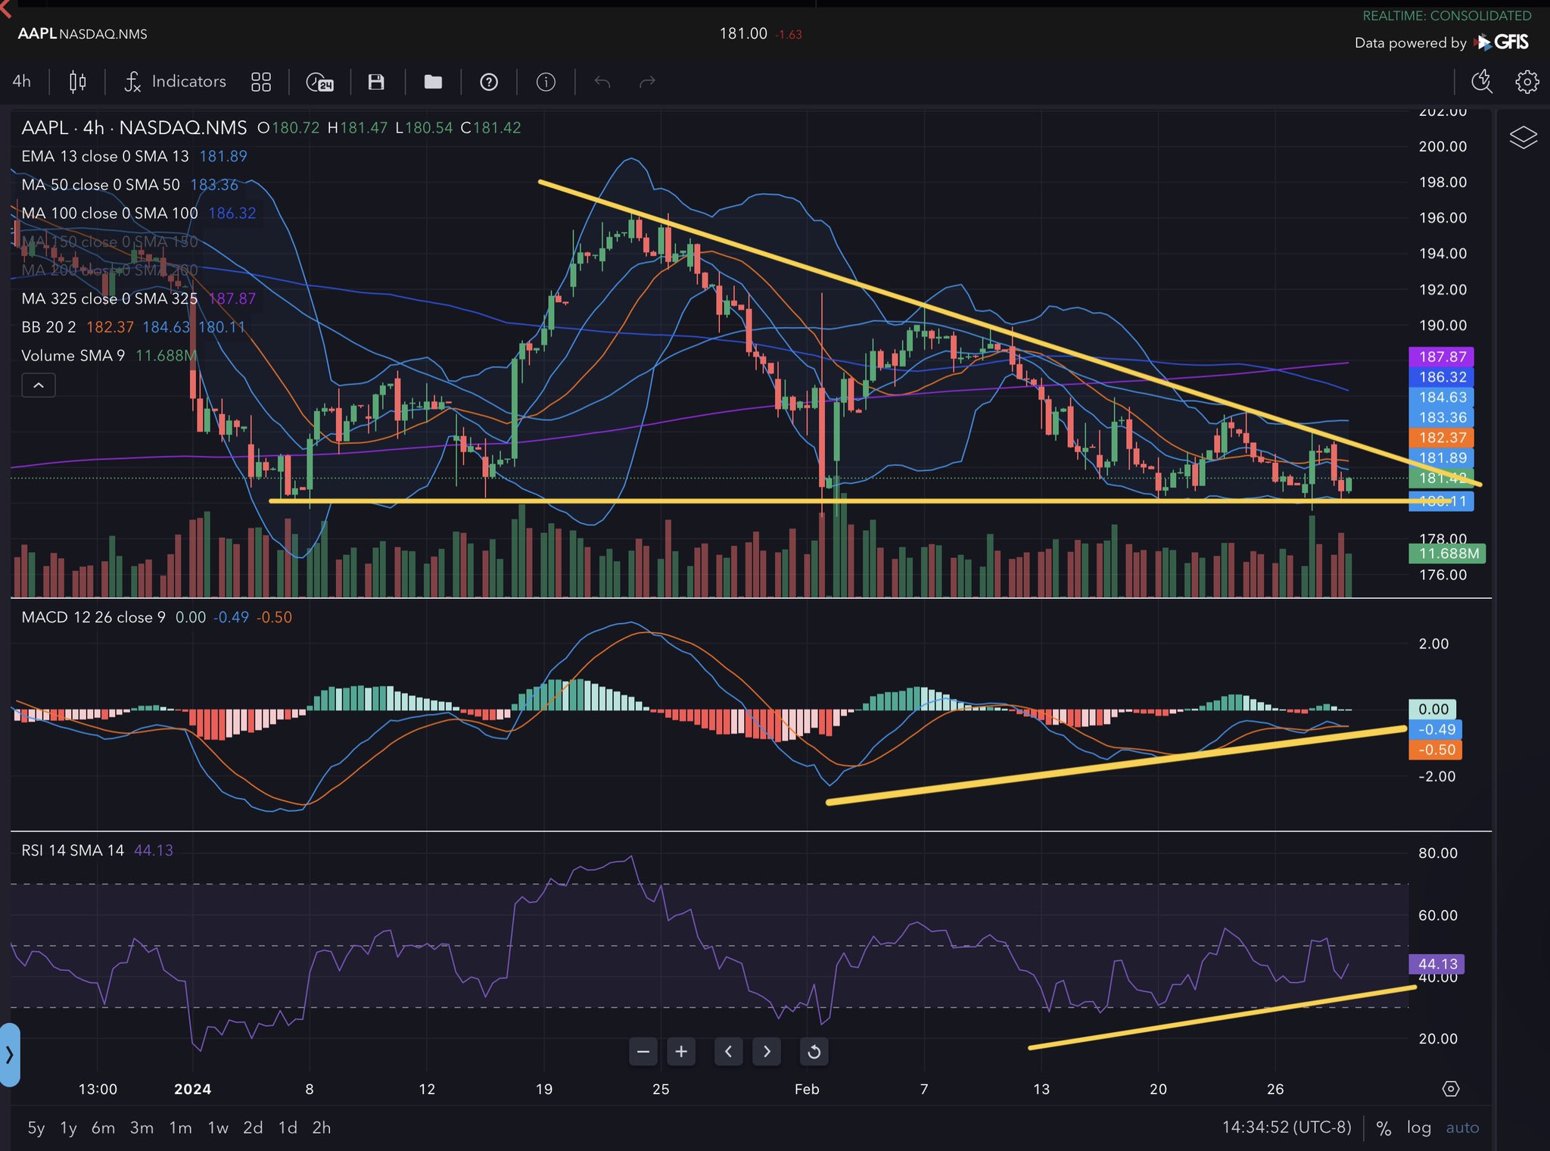Zoom in with the plus button
Screen dimensions: 1550x1151
(x=680, y=1051)
